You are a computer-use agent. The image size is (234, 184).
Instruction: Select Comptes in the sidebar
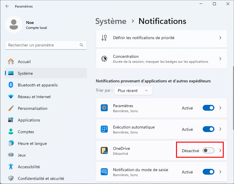[46, 132]
